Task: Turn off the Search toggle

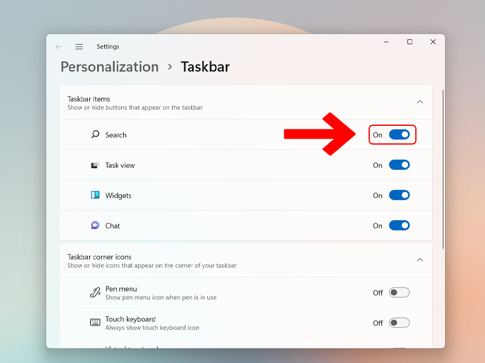Action: [x=399, y=134]
